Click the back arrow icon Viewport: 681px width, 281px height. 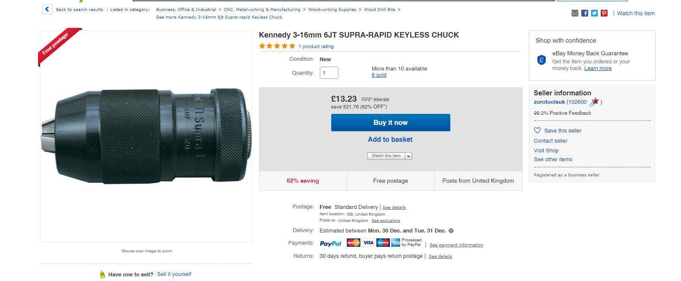point(47,9)
